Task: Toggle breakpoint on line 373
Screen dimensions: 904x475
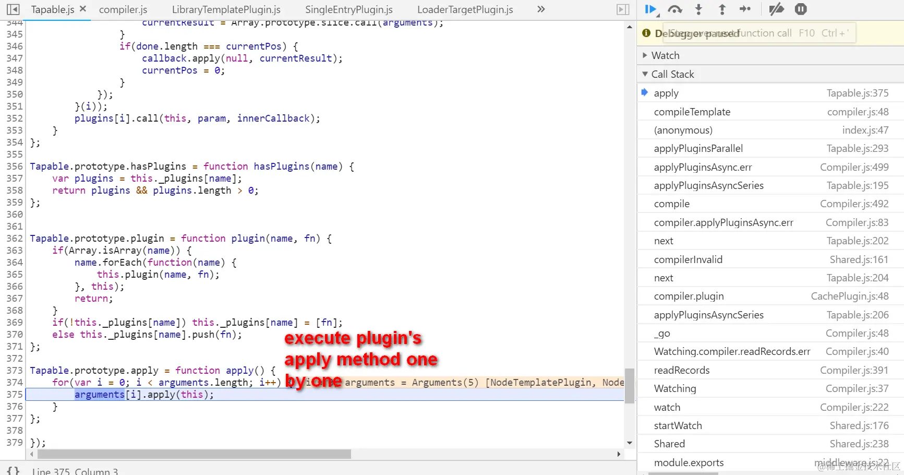Action: tap(15, 371)
